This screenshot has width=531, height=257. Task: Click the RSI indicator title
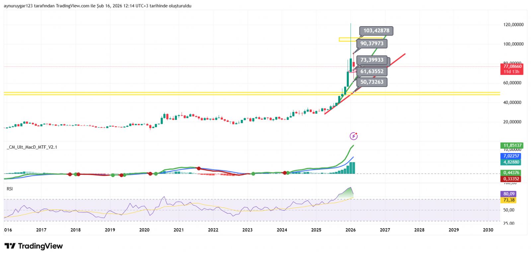(10, 189)
